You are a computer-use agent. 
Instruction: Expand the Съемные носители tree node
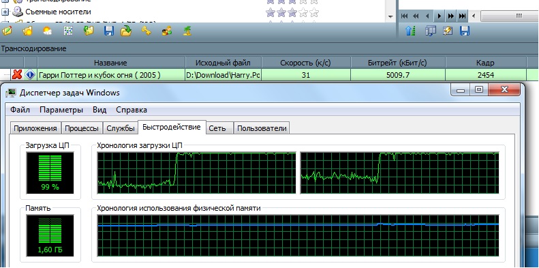(x=5, y=12)
